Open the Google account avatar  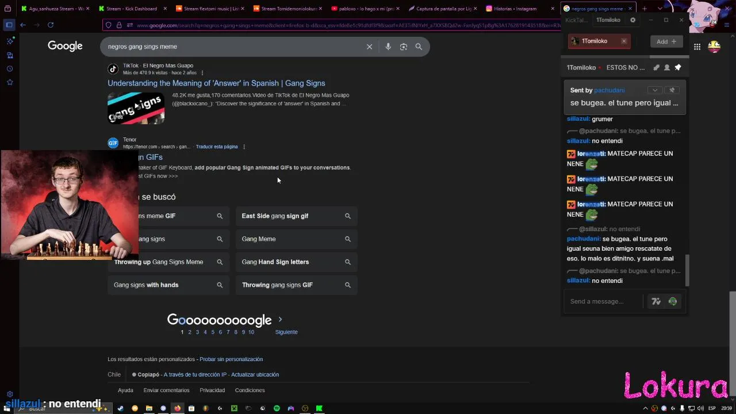click(714, 47)
